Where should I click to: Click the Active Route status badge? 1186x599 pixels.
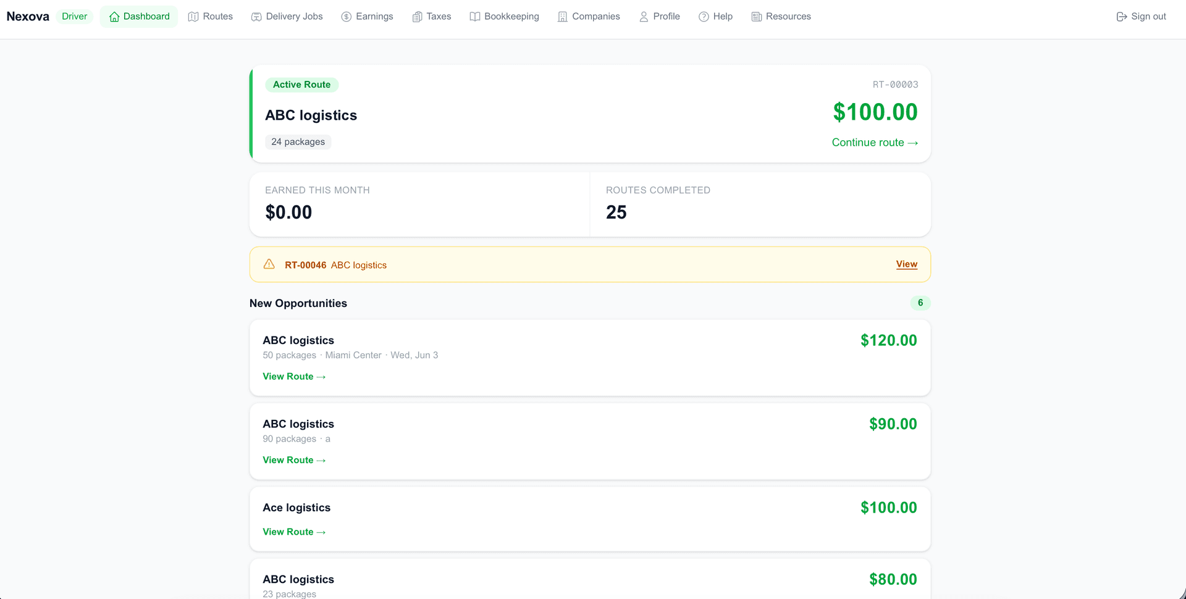[302, 85]
